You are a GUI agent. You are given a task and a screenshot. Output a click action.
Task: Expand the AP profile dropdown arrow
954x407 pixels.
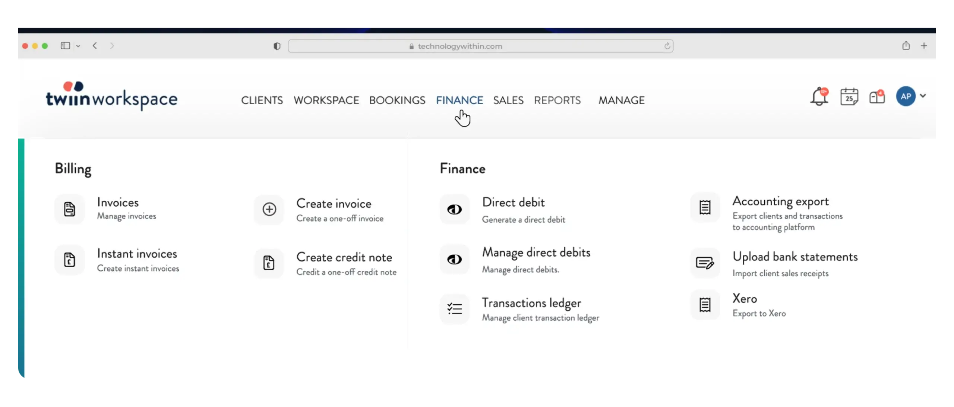(x=923, y=96)
